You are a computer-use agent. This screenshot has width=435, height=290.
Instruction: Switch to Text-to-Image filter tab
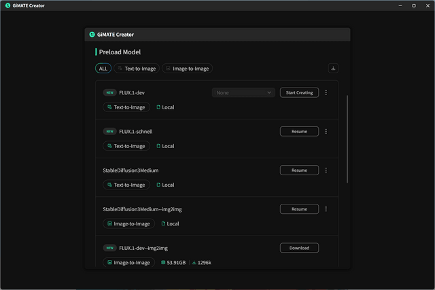[x=137, y=69]
